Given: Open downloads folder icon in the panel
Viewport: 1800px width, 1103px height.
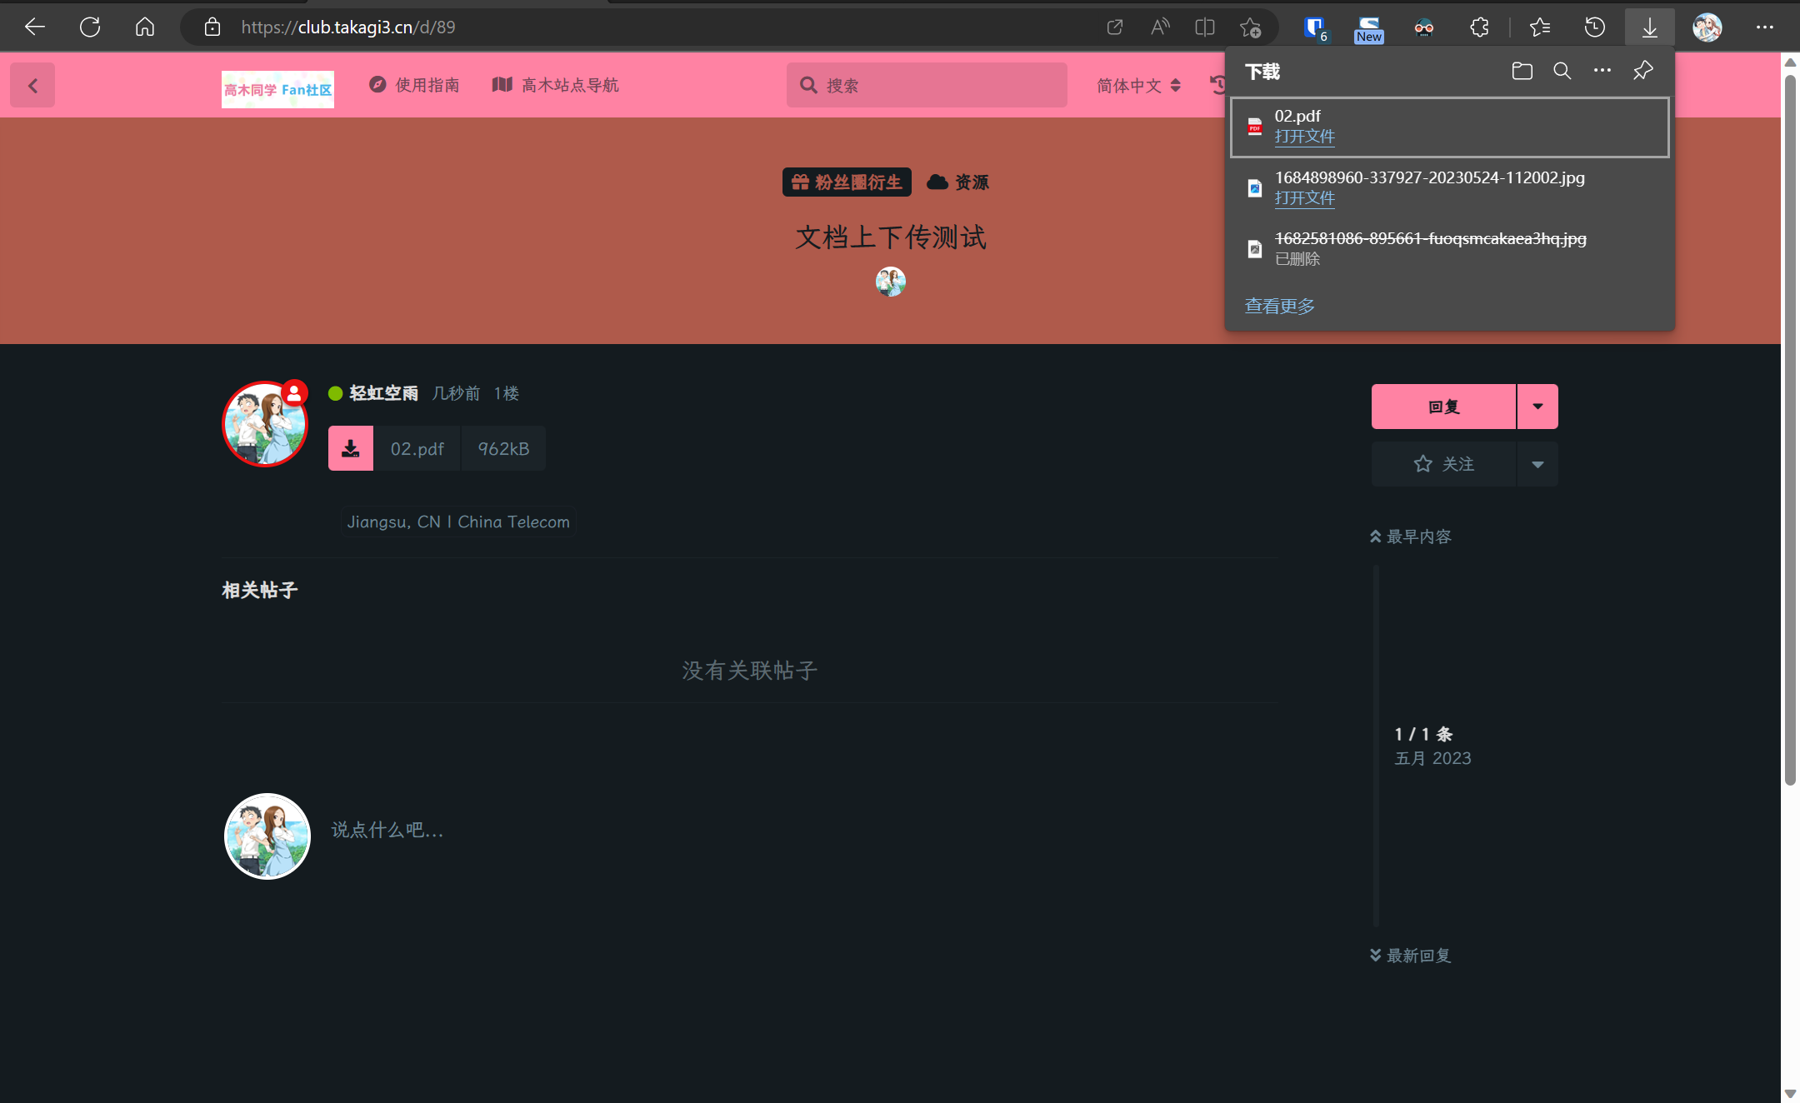Looking at the screenshot, I should [x=1522, y=72].
